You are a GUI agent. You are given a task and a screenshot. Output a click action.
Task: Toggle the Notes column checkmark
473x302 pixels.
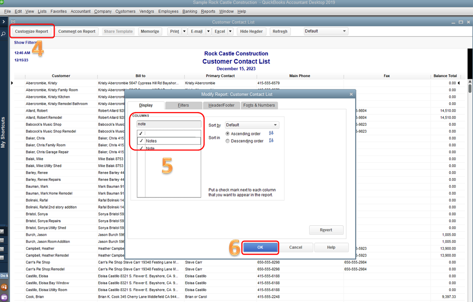click(141, 141)
